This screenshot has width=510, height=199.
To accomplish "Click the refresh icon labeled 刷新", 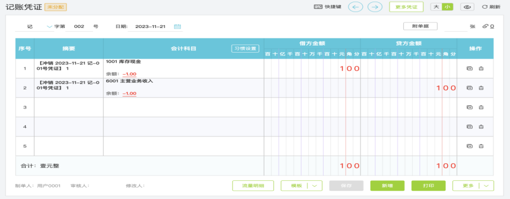I will (491, 7).
